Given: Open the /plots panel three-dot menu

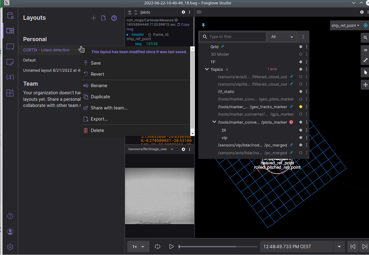Looking at the screenshot, I should [x=190, y=12].
